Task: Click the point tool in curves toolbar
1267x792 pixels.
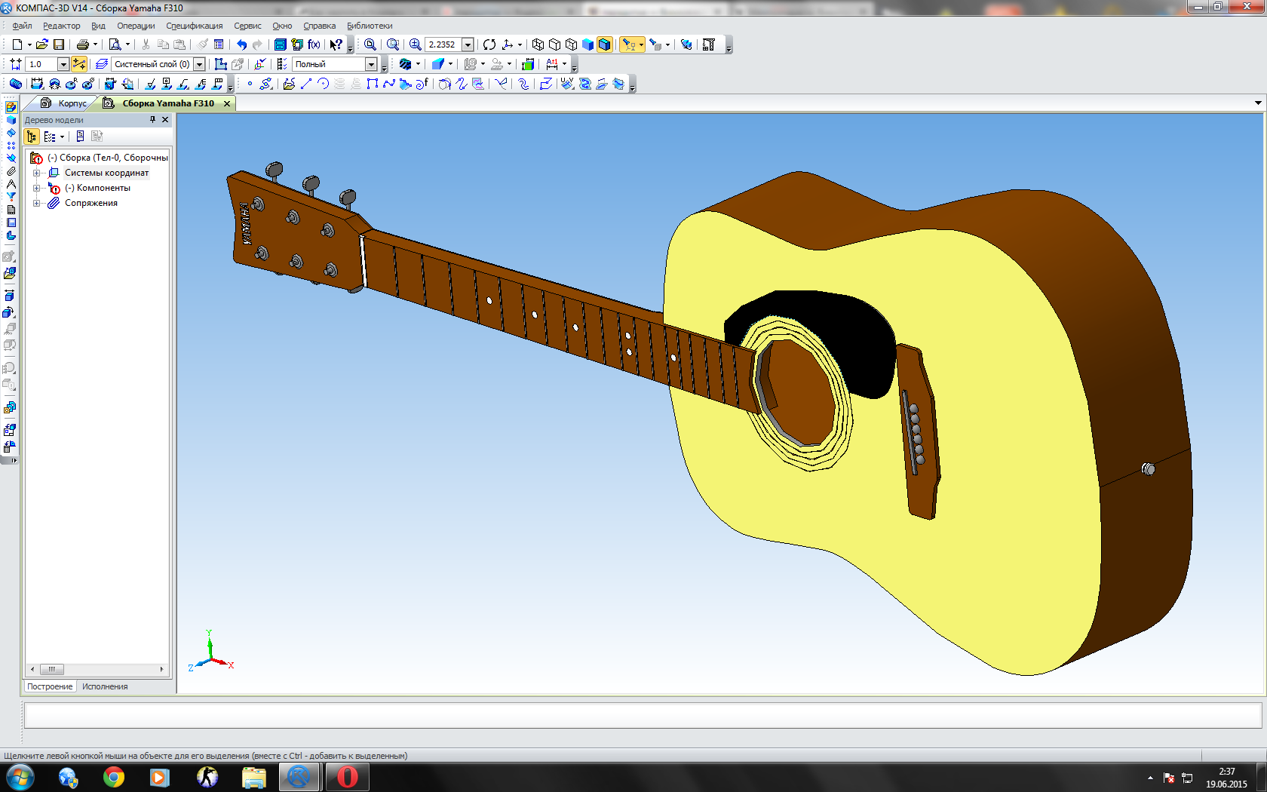Action: (x=250, y=84)
